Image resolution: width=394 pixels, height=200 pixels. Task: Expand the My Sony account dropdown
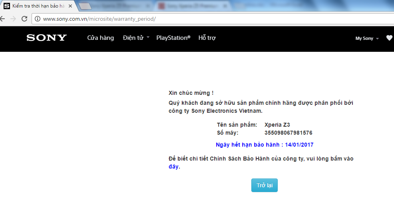coord(367,38)
